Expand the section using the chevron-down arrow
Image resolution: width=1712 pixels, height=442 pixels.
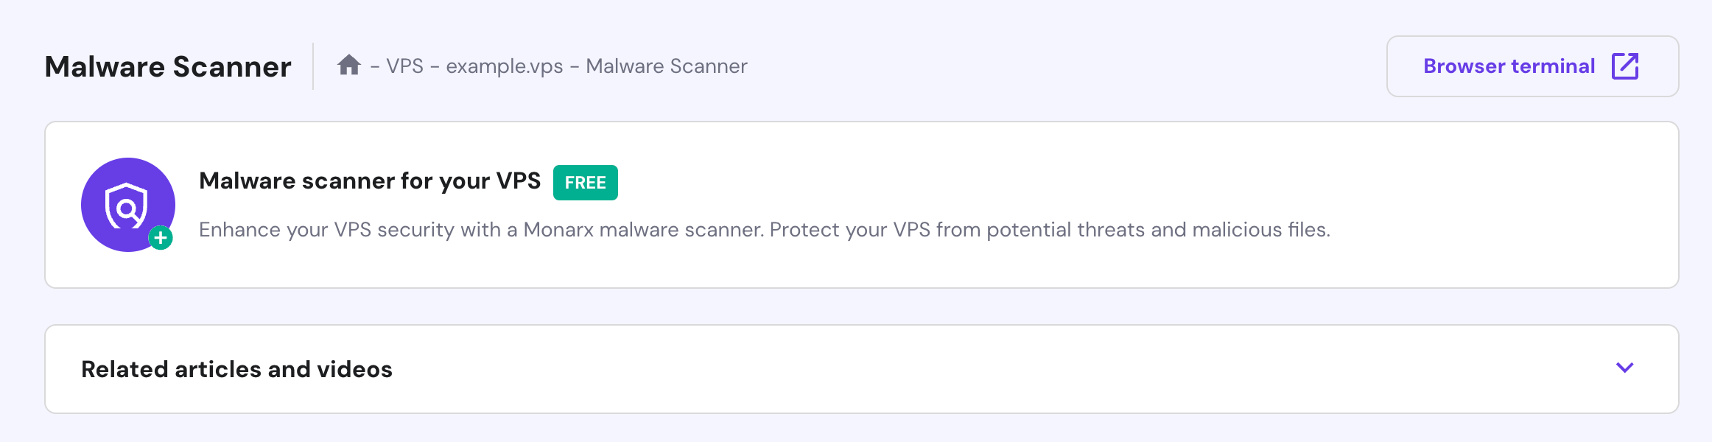pos(1624,368)
